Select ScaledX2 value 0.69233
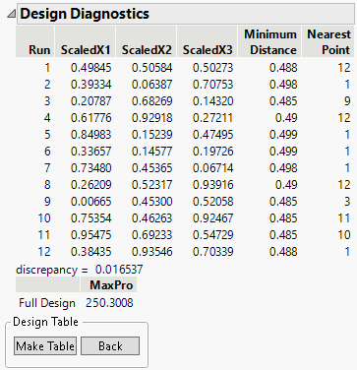Viewport: 357px width, 370px height. (x=152, y=235)
